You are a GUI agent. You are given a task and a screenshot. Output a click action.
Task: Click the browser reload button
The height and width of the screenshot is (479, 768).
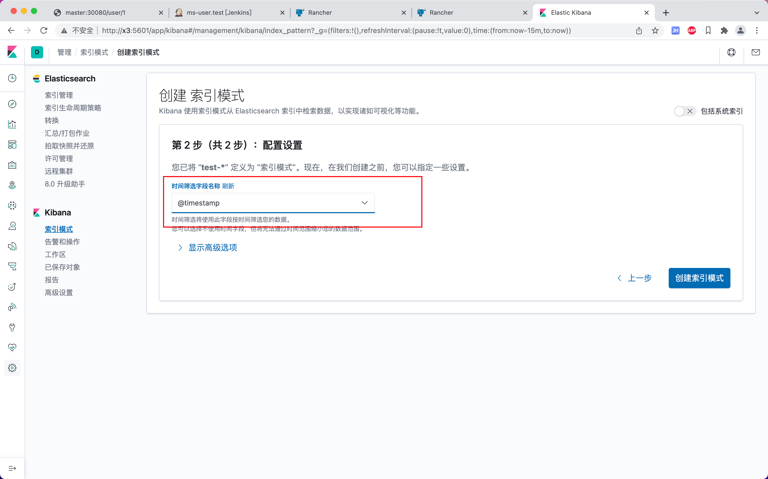click(x=44, y=30)
